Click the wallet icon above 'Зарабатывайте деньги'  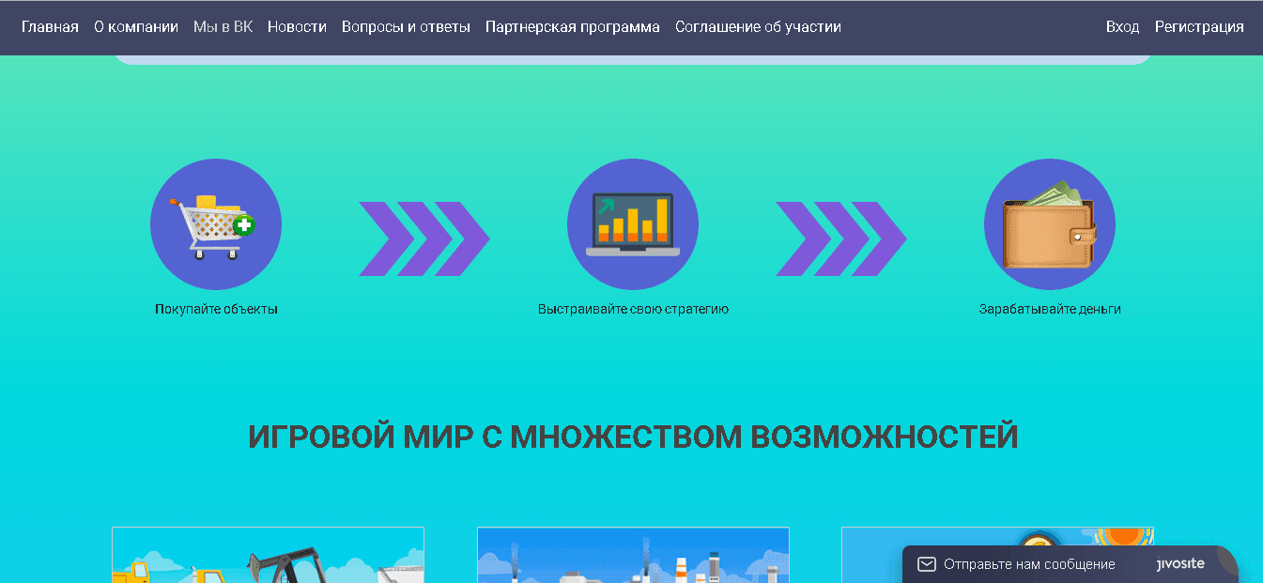[x=1049, y=223]
